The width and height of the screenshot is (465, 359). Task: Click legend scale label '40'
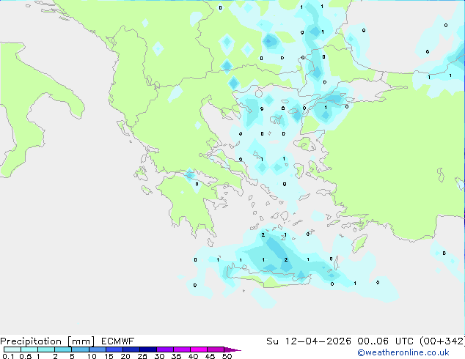[x=193, y=356]
